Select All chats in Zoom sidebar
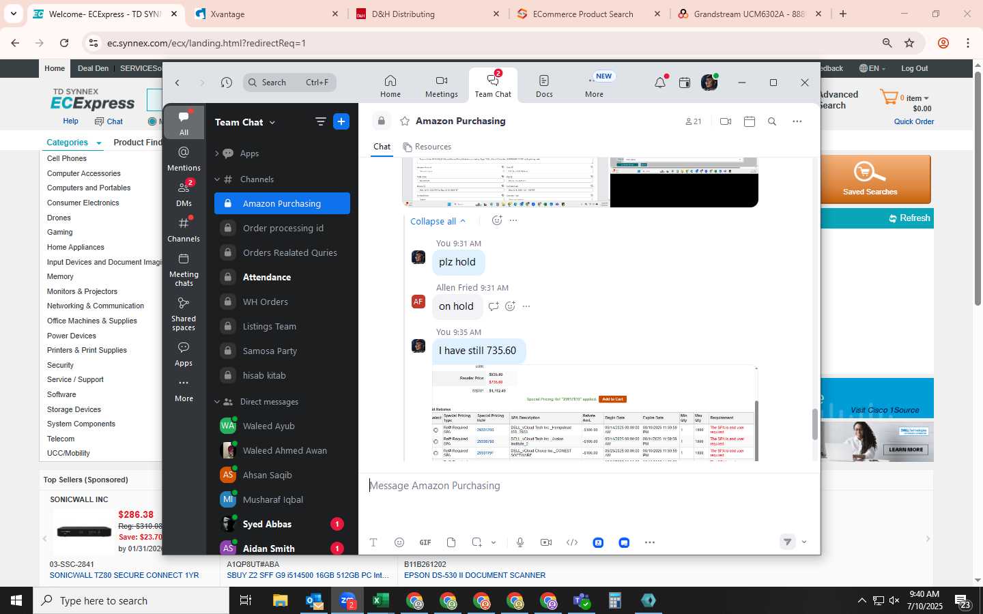Image resolution: width=983 pixels, height=614 pixels. 184,123
